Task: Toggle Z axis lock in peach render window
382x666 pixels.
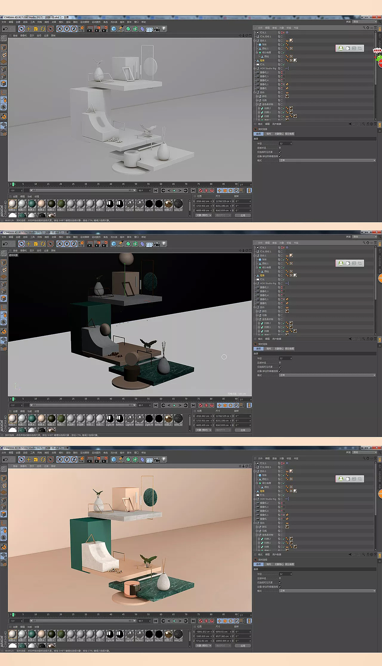Action: point(74,459)
